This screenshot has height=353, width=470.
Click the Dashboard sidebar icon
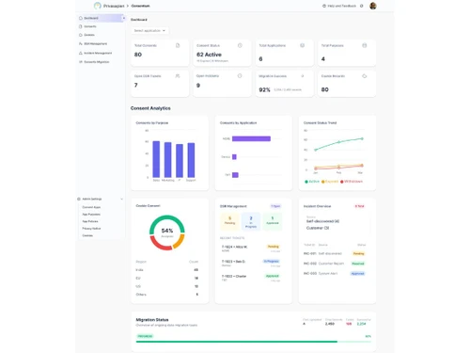[81, 18]
